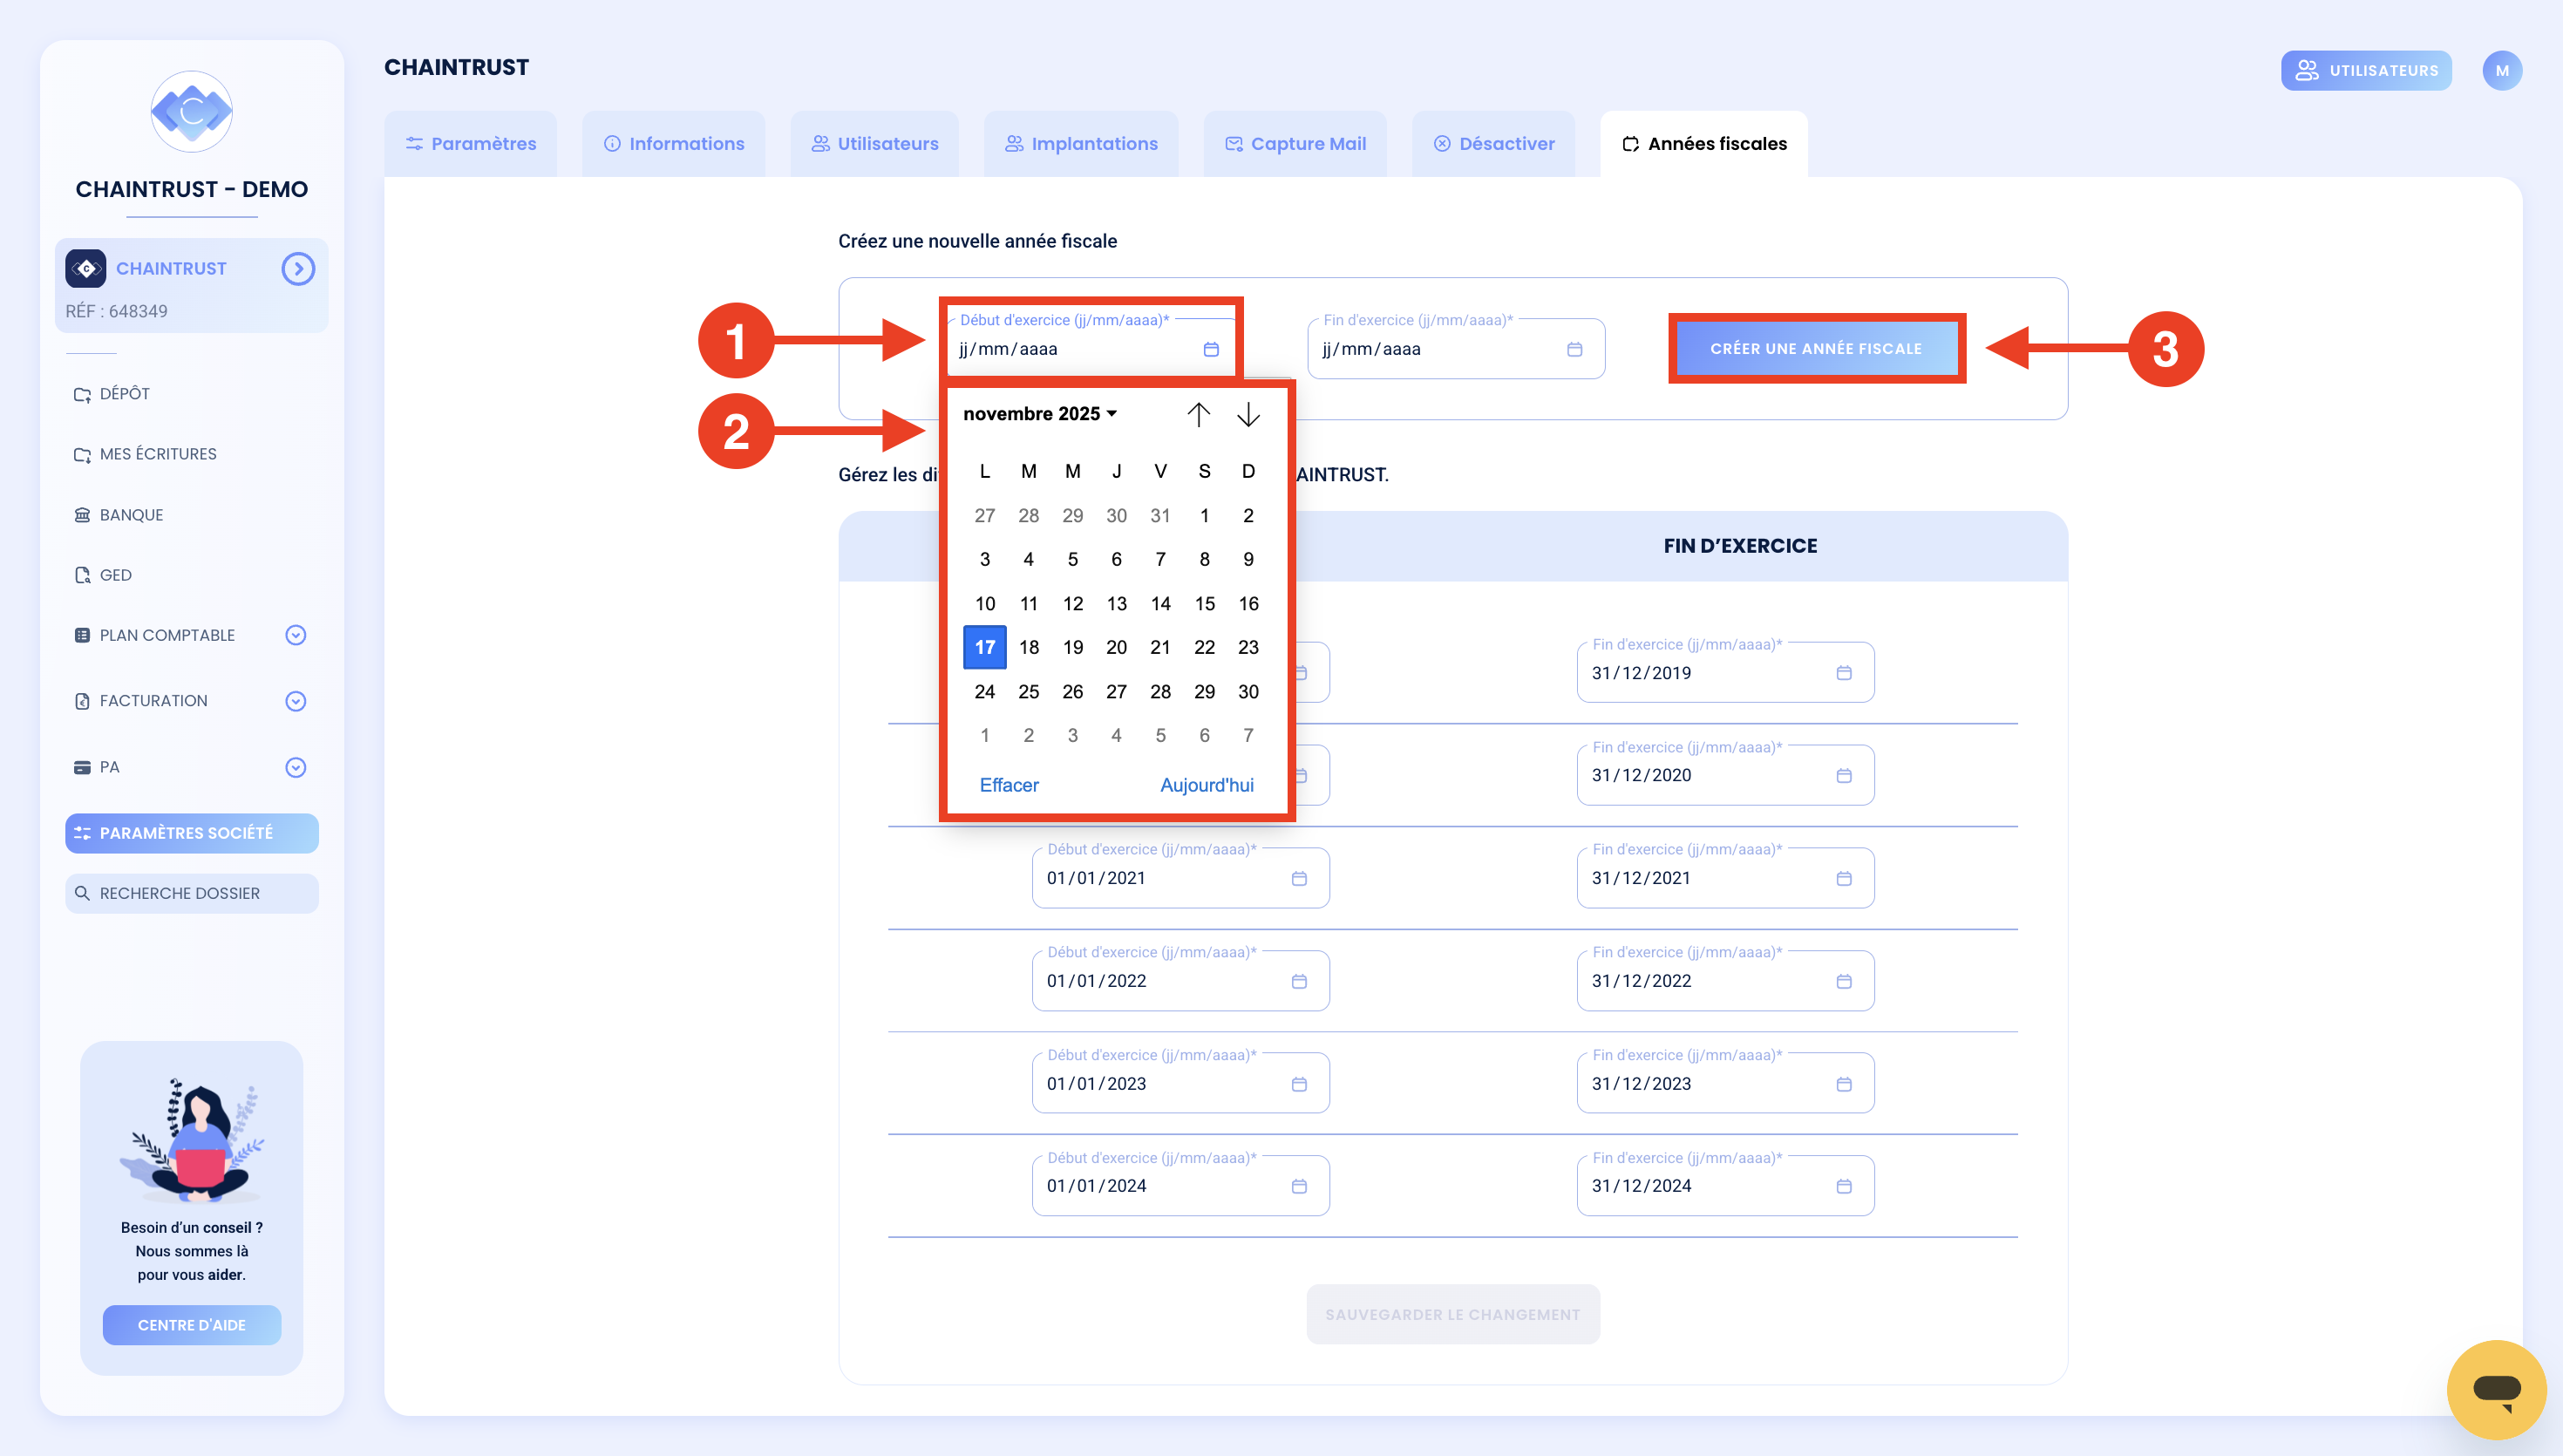Open calendar icon in Début d'exercice field

pyautogui.click(x=1211, y=349)
